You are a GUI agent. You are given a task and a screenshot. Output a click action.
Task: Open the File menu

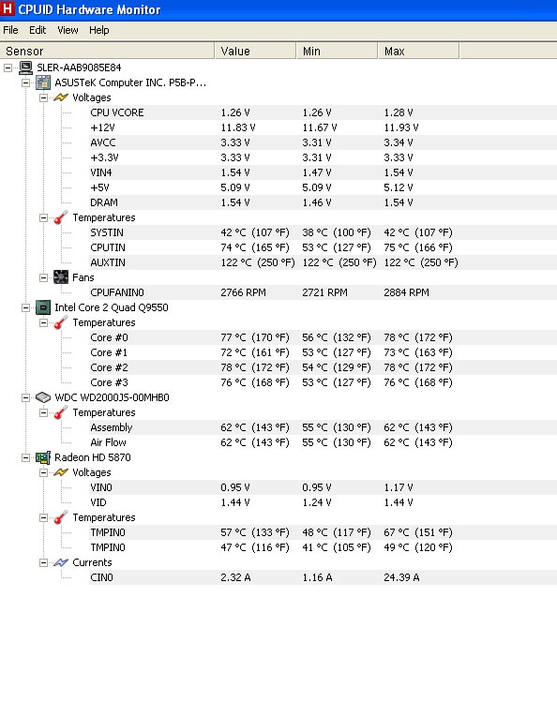(10, 30)
